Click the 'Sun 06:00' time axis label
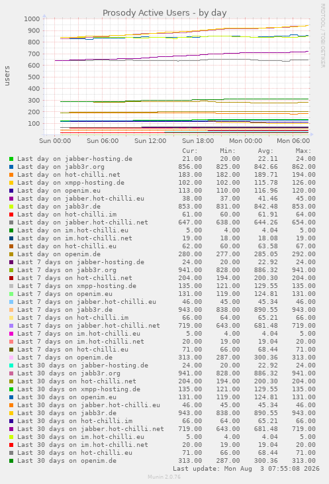This screenshot has height=484, width=329. click(x=103, y=141)
